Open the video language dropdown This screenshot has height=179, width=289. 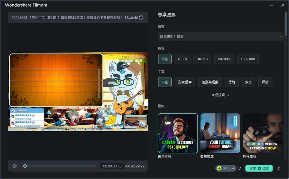click(x=221, y=37)
